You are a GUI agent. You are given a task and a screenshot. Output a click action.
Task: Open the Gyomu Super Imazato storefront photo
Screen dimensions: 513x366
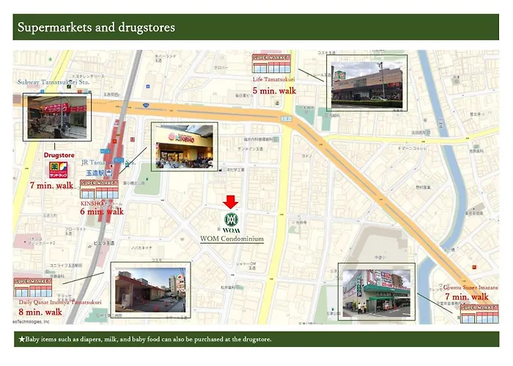[x=377, y=291]
